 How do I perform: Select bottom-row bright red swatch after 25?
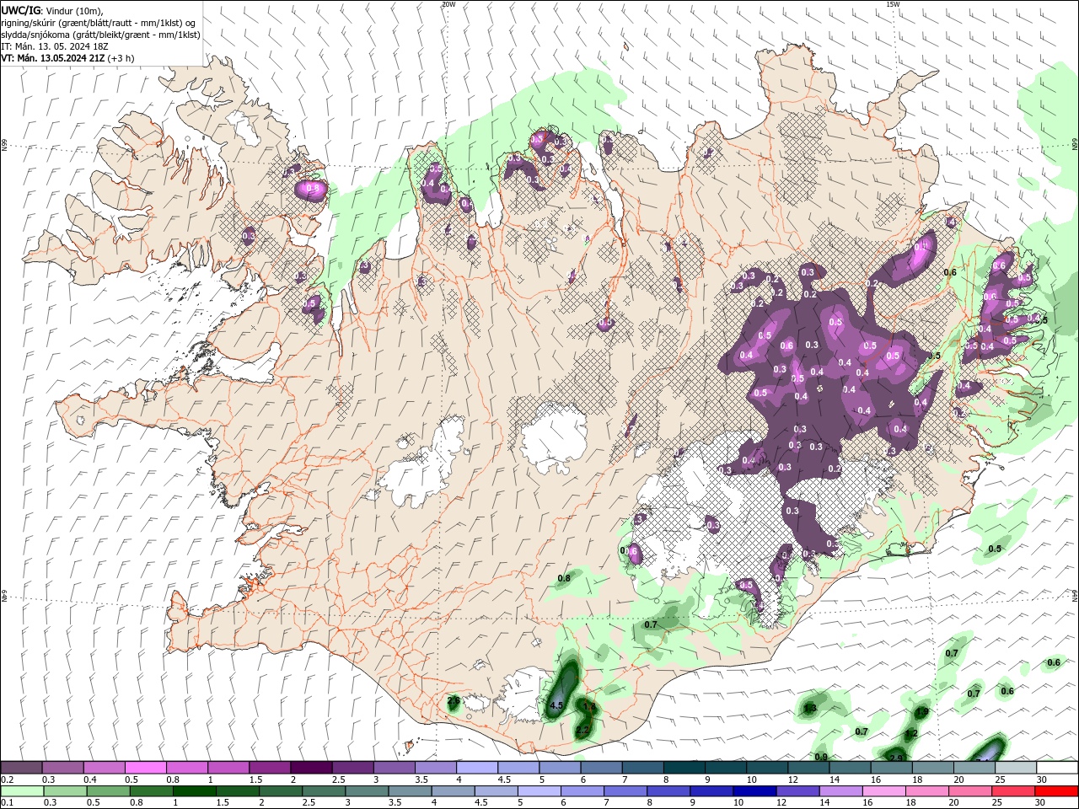(x=1055, y=791)
